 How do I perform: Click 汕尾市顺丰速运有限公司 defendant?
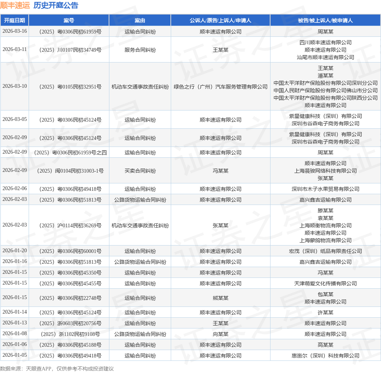(x=325, y=57)
